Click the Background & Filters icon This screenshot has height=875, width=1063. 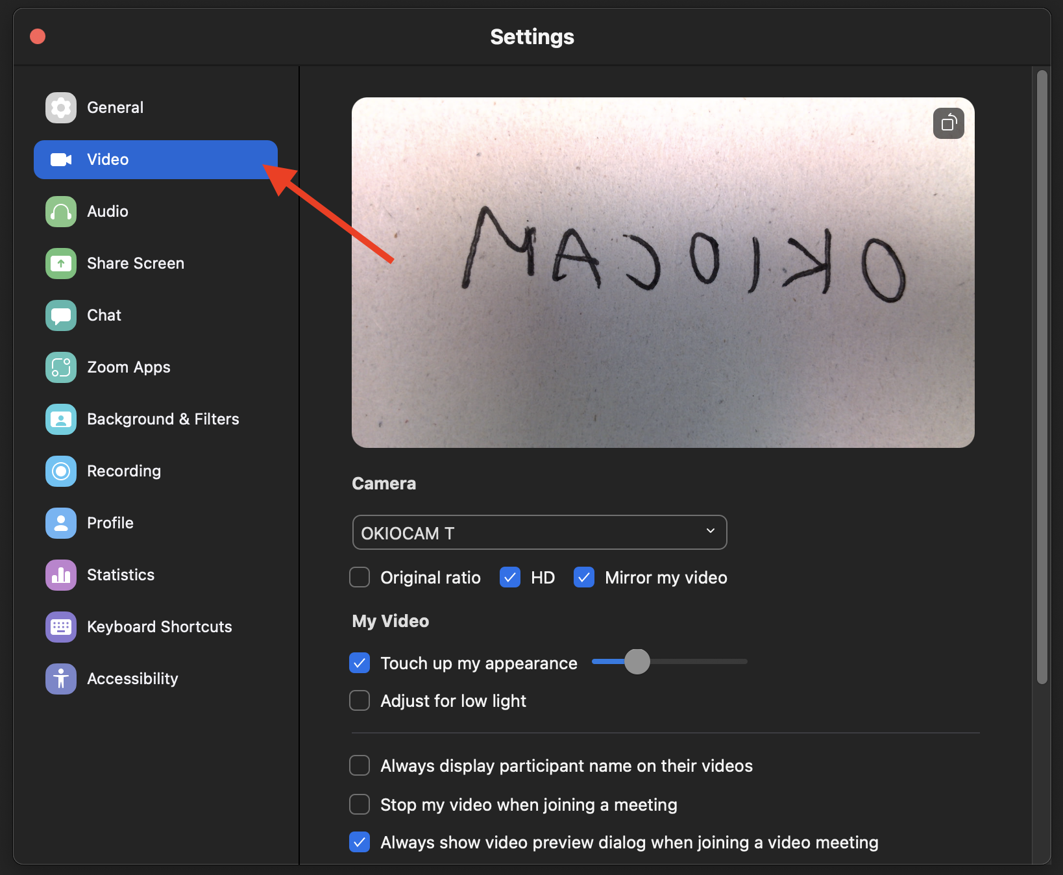(x=61, y=419)
